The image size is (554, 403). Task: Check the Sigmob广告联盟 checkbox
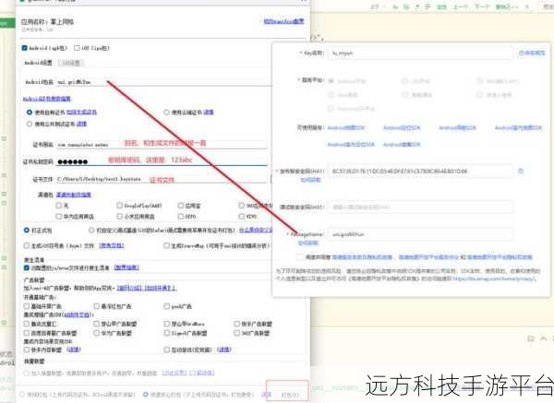coord(166,333)
